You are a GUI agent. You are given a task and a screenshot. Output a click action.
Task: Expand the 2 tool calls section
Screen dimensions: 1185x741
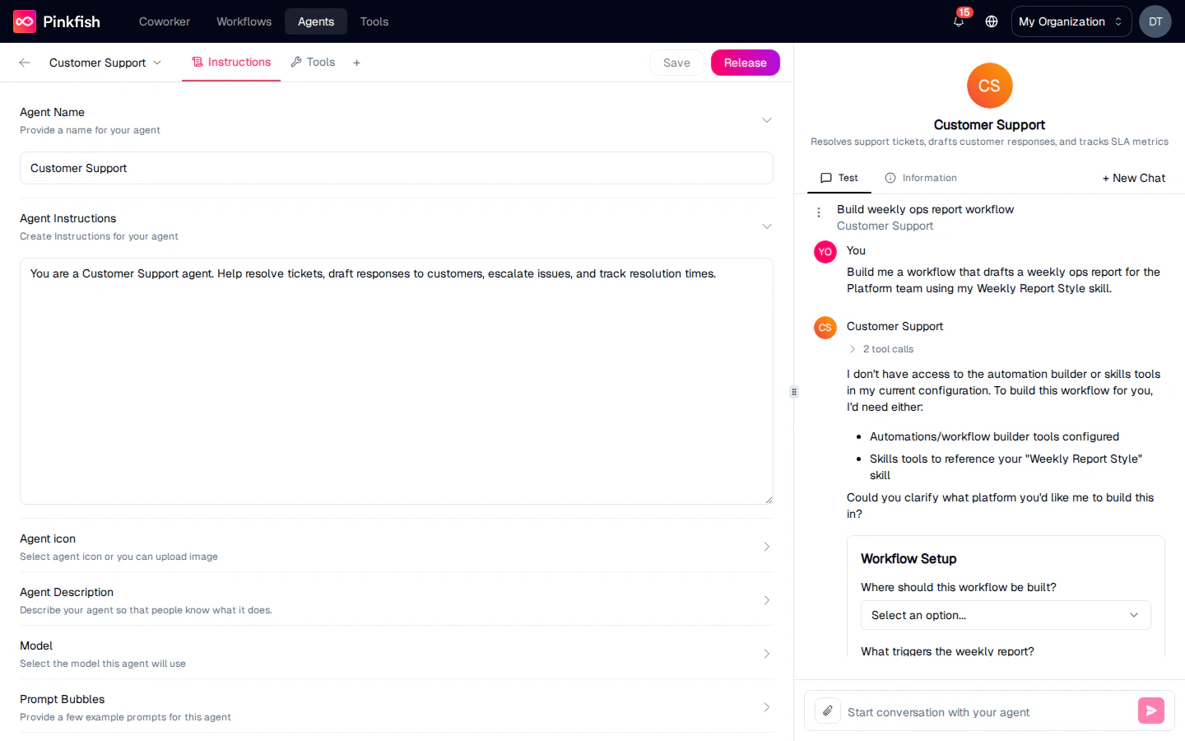point(881,349)
